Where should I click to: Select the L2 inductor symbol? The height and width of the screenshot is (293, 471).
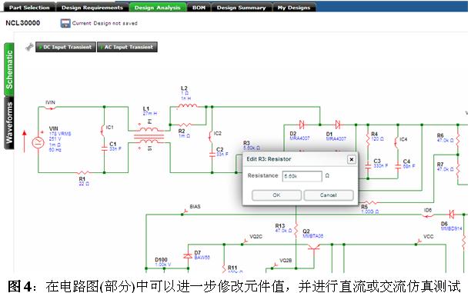188,106
